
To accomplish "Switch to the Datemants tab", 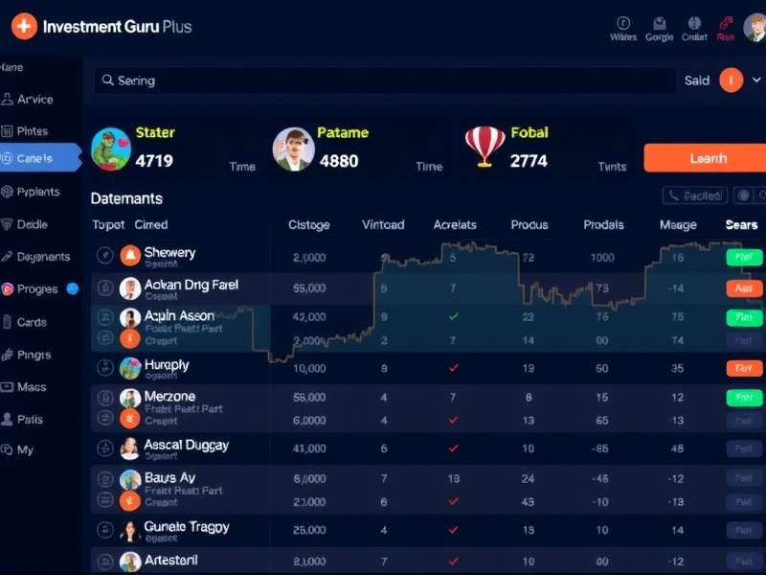I will pyautogui.click(x=128, y=197).
